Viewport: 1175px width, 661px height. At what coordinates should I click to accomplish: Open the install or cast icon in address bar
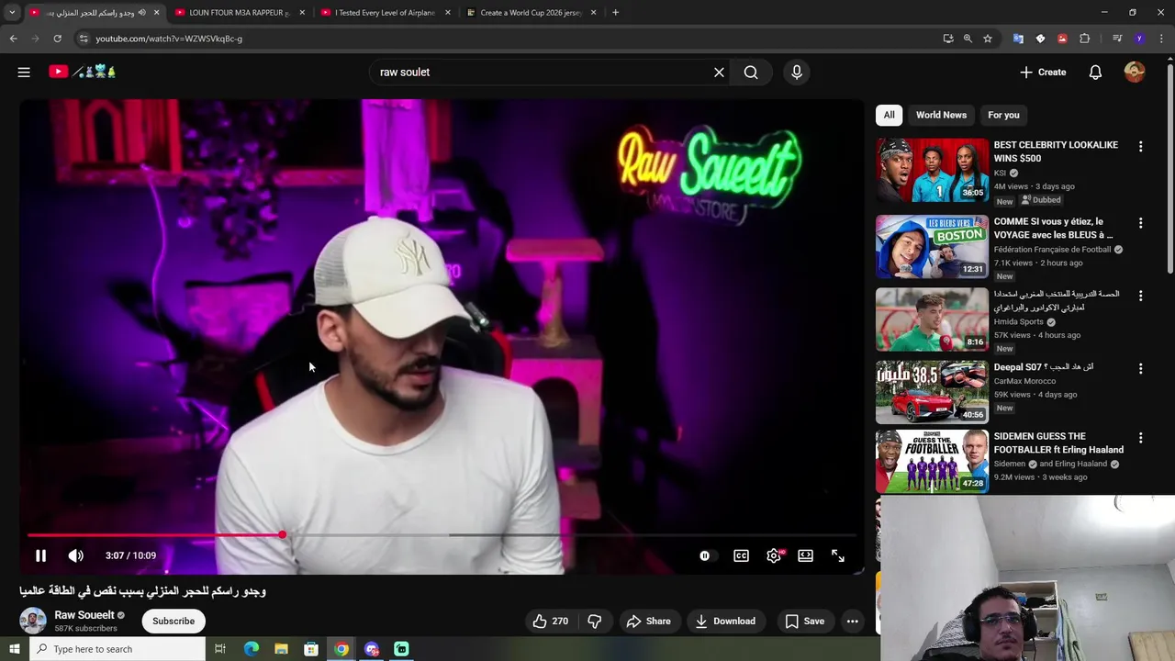click(x=948, y=39)
